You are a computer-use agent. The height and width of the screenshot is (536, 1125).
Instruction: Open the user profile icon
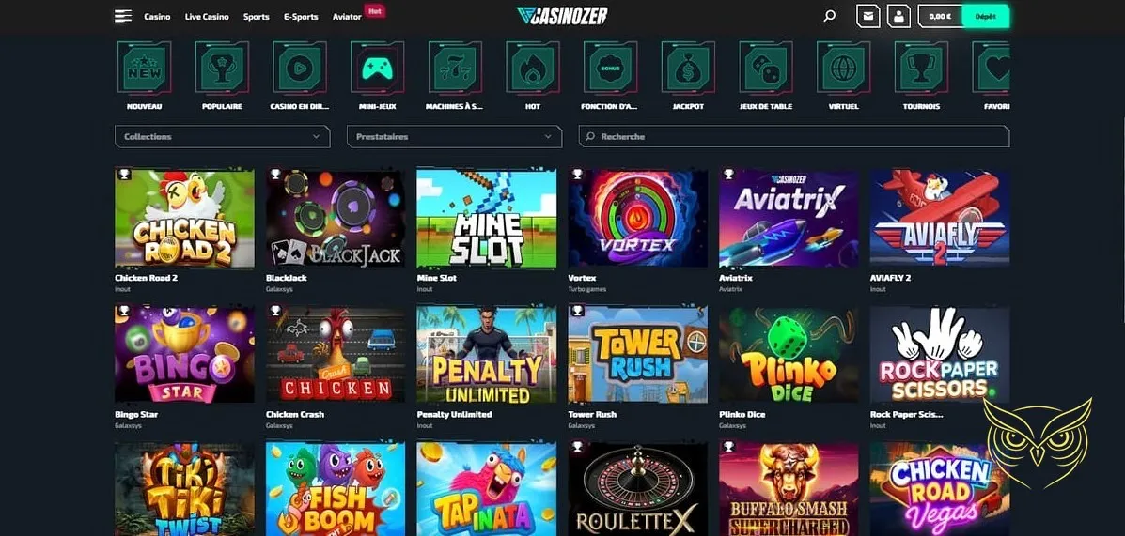[x=898, y=16]
